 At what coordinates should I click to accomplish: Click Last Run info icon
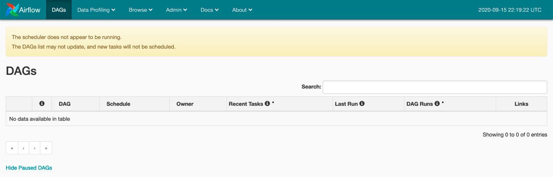click(x=362, y=104)
